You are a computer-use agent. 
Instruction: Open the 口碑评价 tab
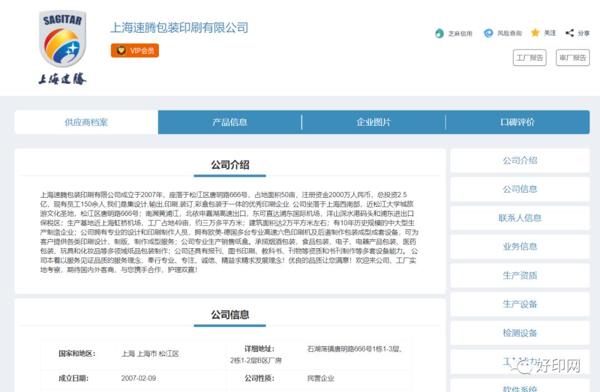tap(517, 122)
